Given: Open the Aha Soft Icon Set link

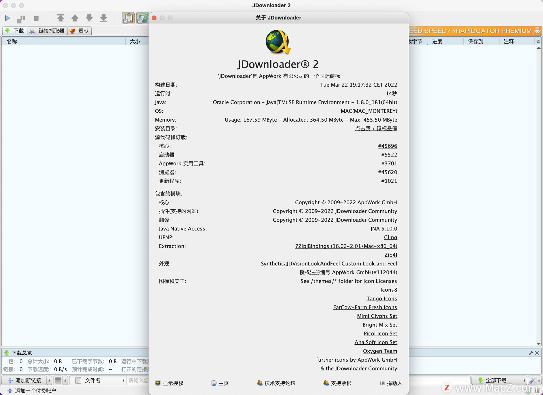Looking at the screenshot, I should tap(376, 342).
